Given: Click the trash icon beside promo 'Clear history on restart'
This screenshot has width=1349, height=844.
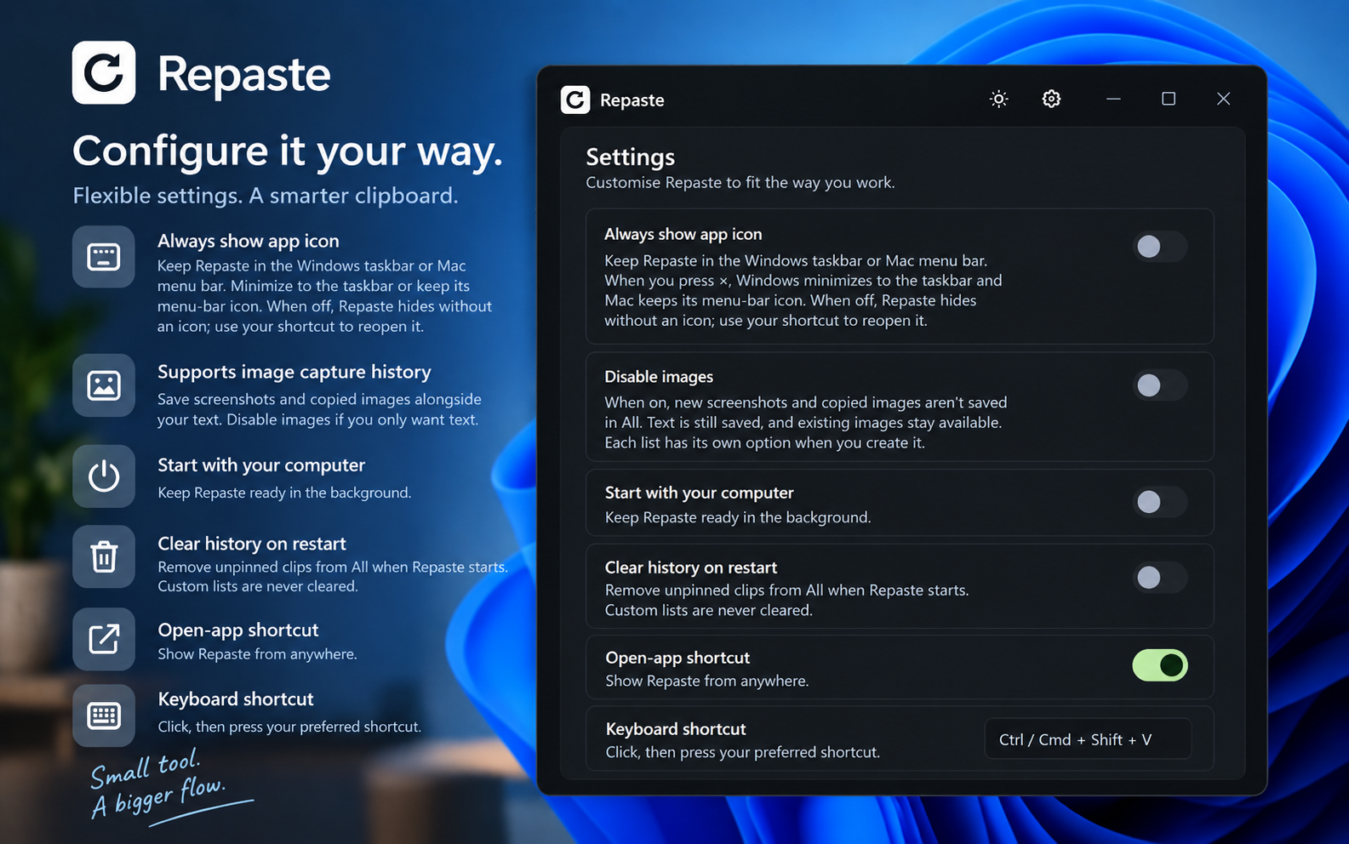Looking at the screenshot, I should coord(104,556).
